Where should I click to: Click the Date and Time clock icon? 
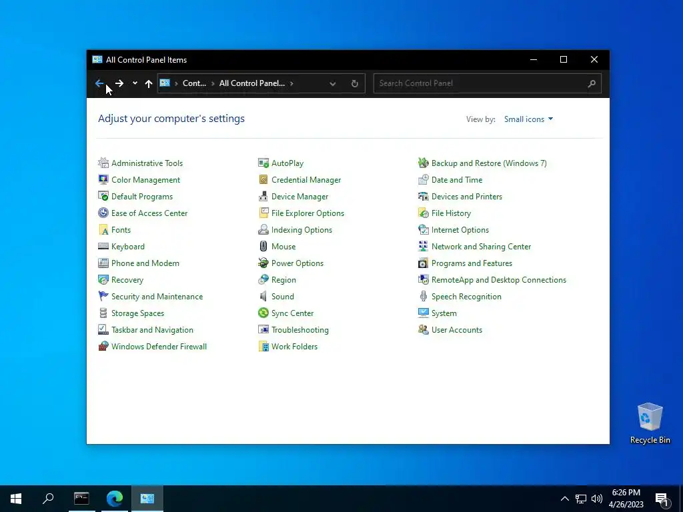pos(424,180)
